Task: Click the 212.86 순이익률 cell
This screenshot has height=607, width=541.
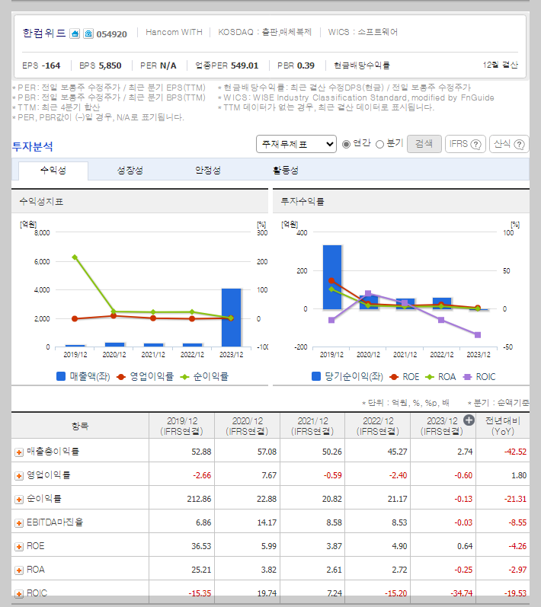Action: (x=199, y=499)
